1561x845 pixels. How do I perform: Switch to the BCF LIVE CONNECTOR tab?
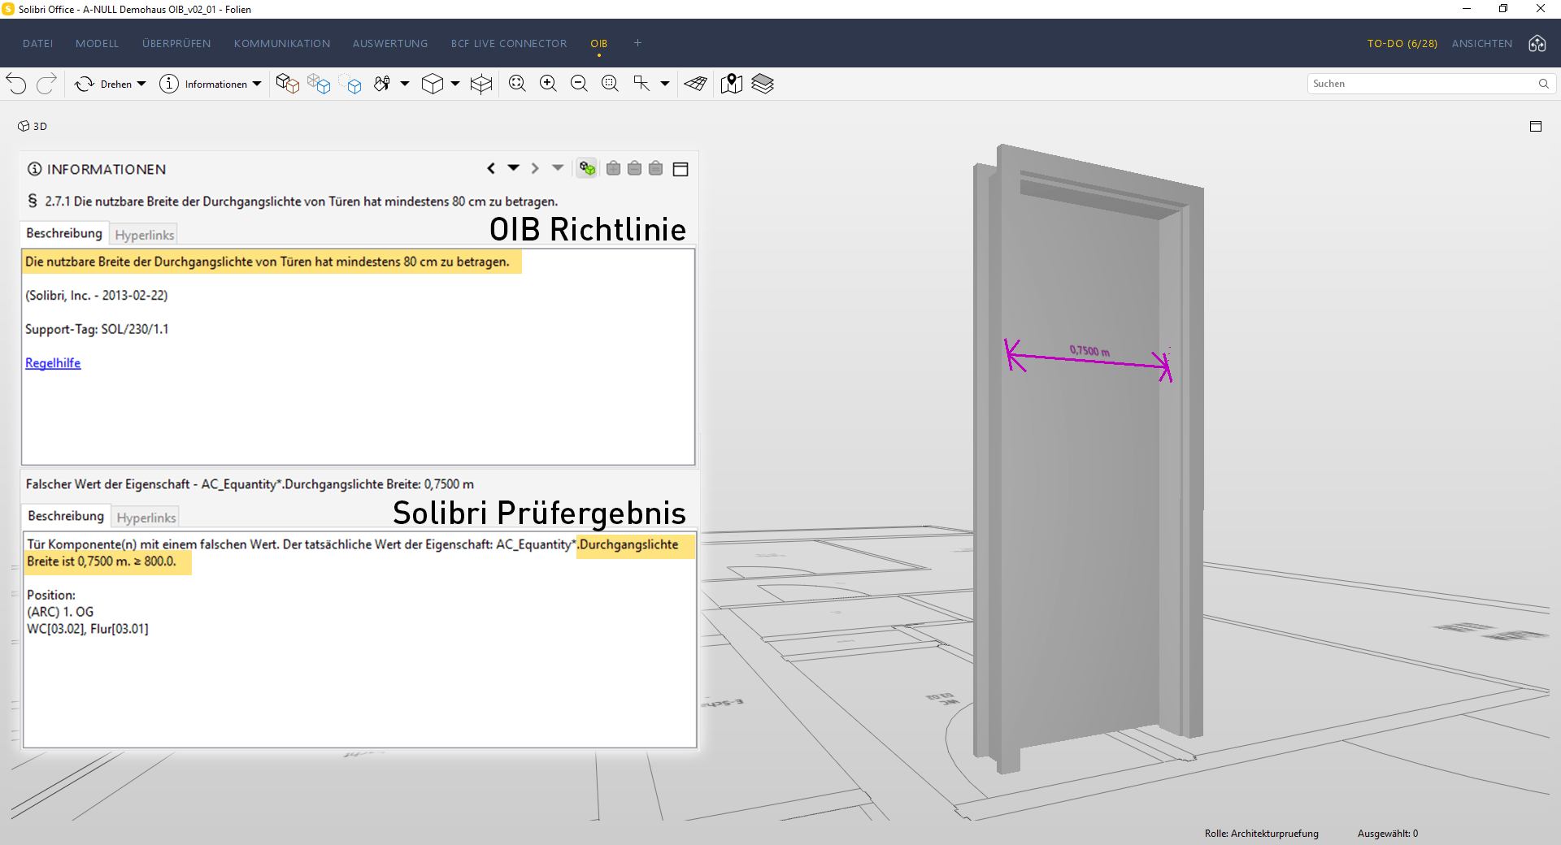(509, 44)
